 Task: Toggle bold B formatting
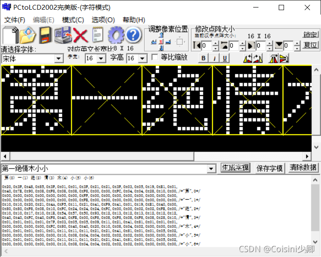[203, 58]
